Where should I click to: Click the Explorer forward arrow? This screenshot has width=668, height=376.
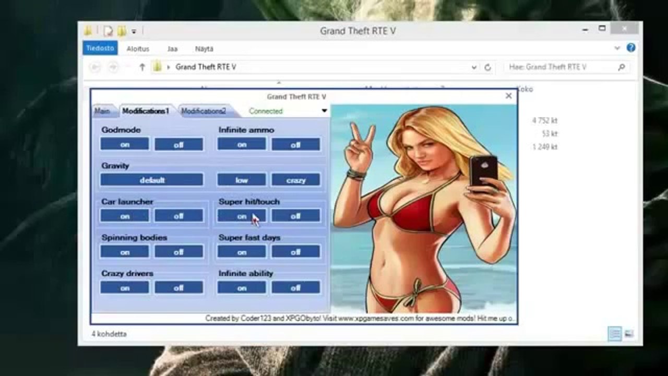click(113, 67)
